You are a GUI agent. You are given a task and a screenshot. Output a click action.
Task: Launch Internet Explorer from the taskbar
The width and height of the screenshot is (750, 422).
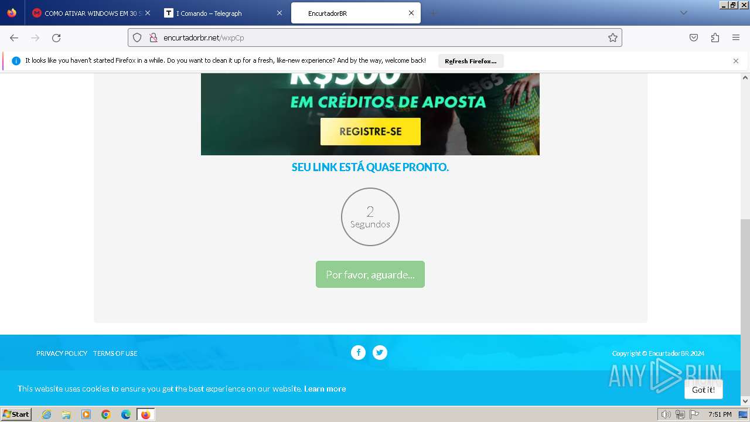46,414
